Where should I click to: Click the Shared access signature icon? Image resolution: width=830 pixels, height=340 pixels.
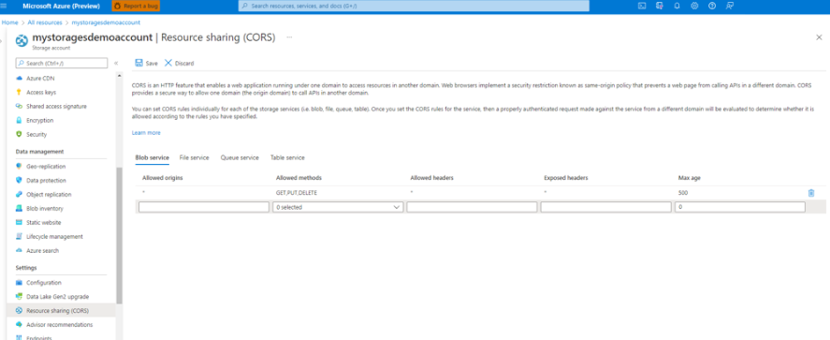click(x=19, y=106)
